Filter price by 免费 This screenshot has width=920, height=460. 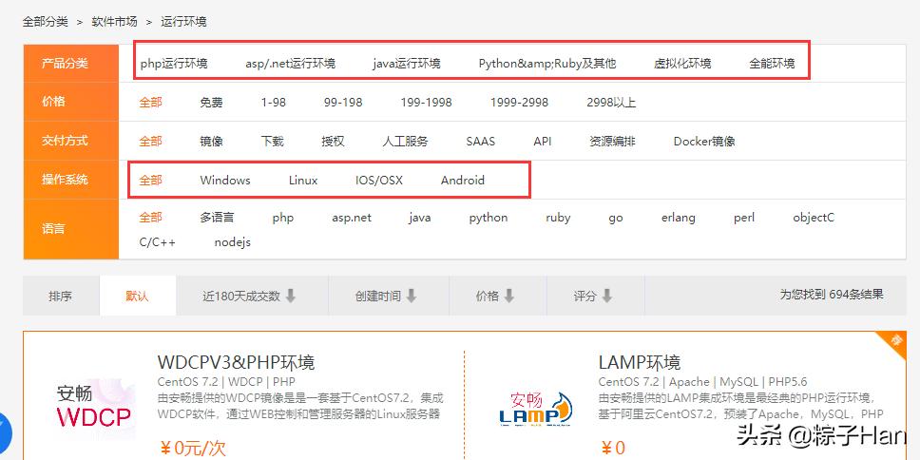coord(211,102)
